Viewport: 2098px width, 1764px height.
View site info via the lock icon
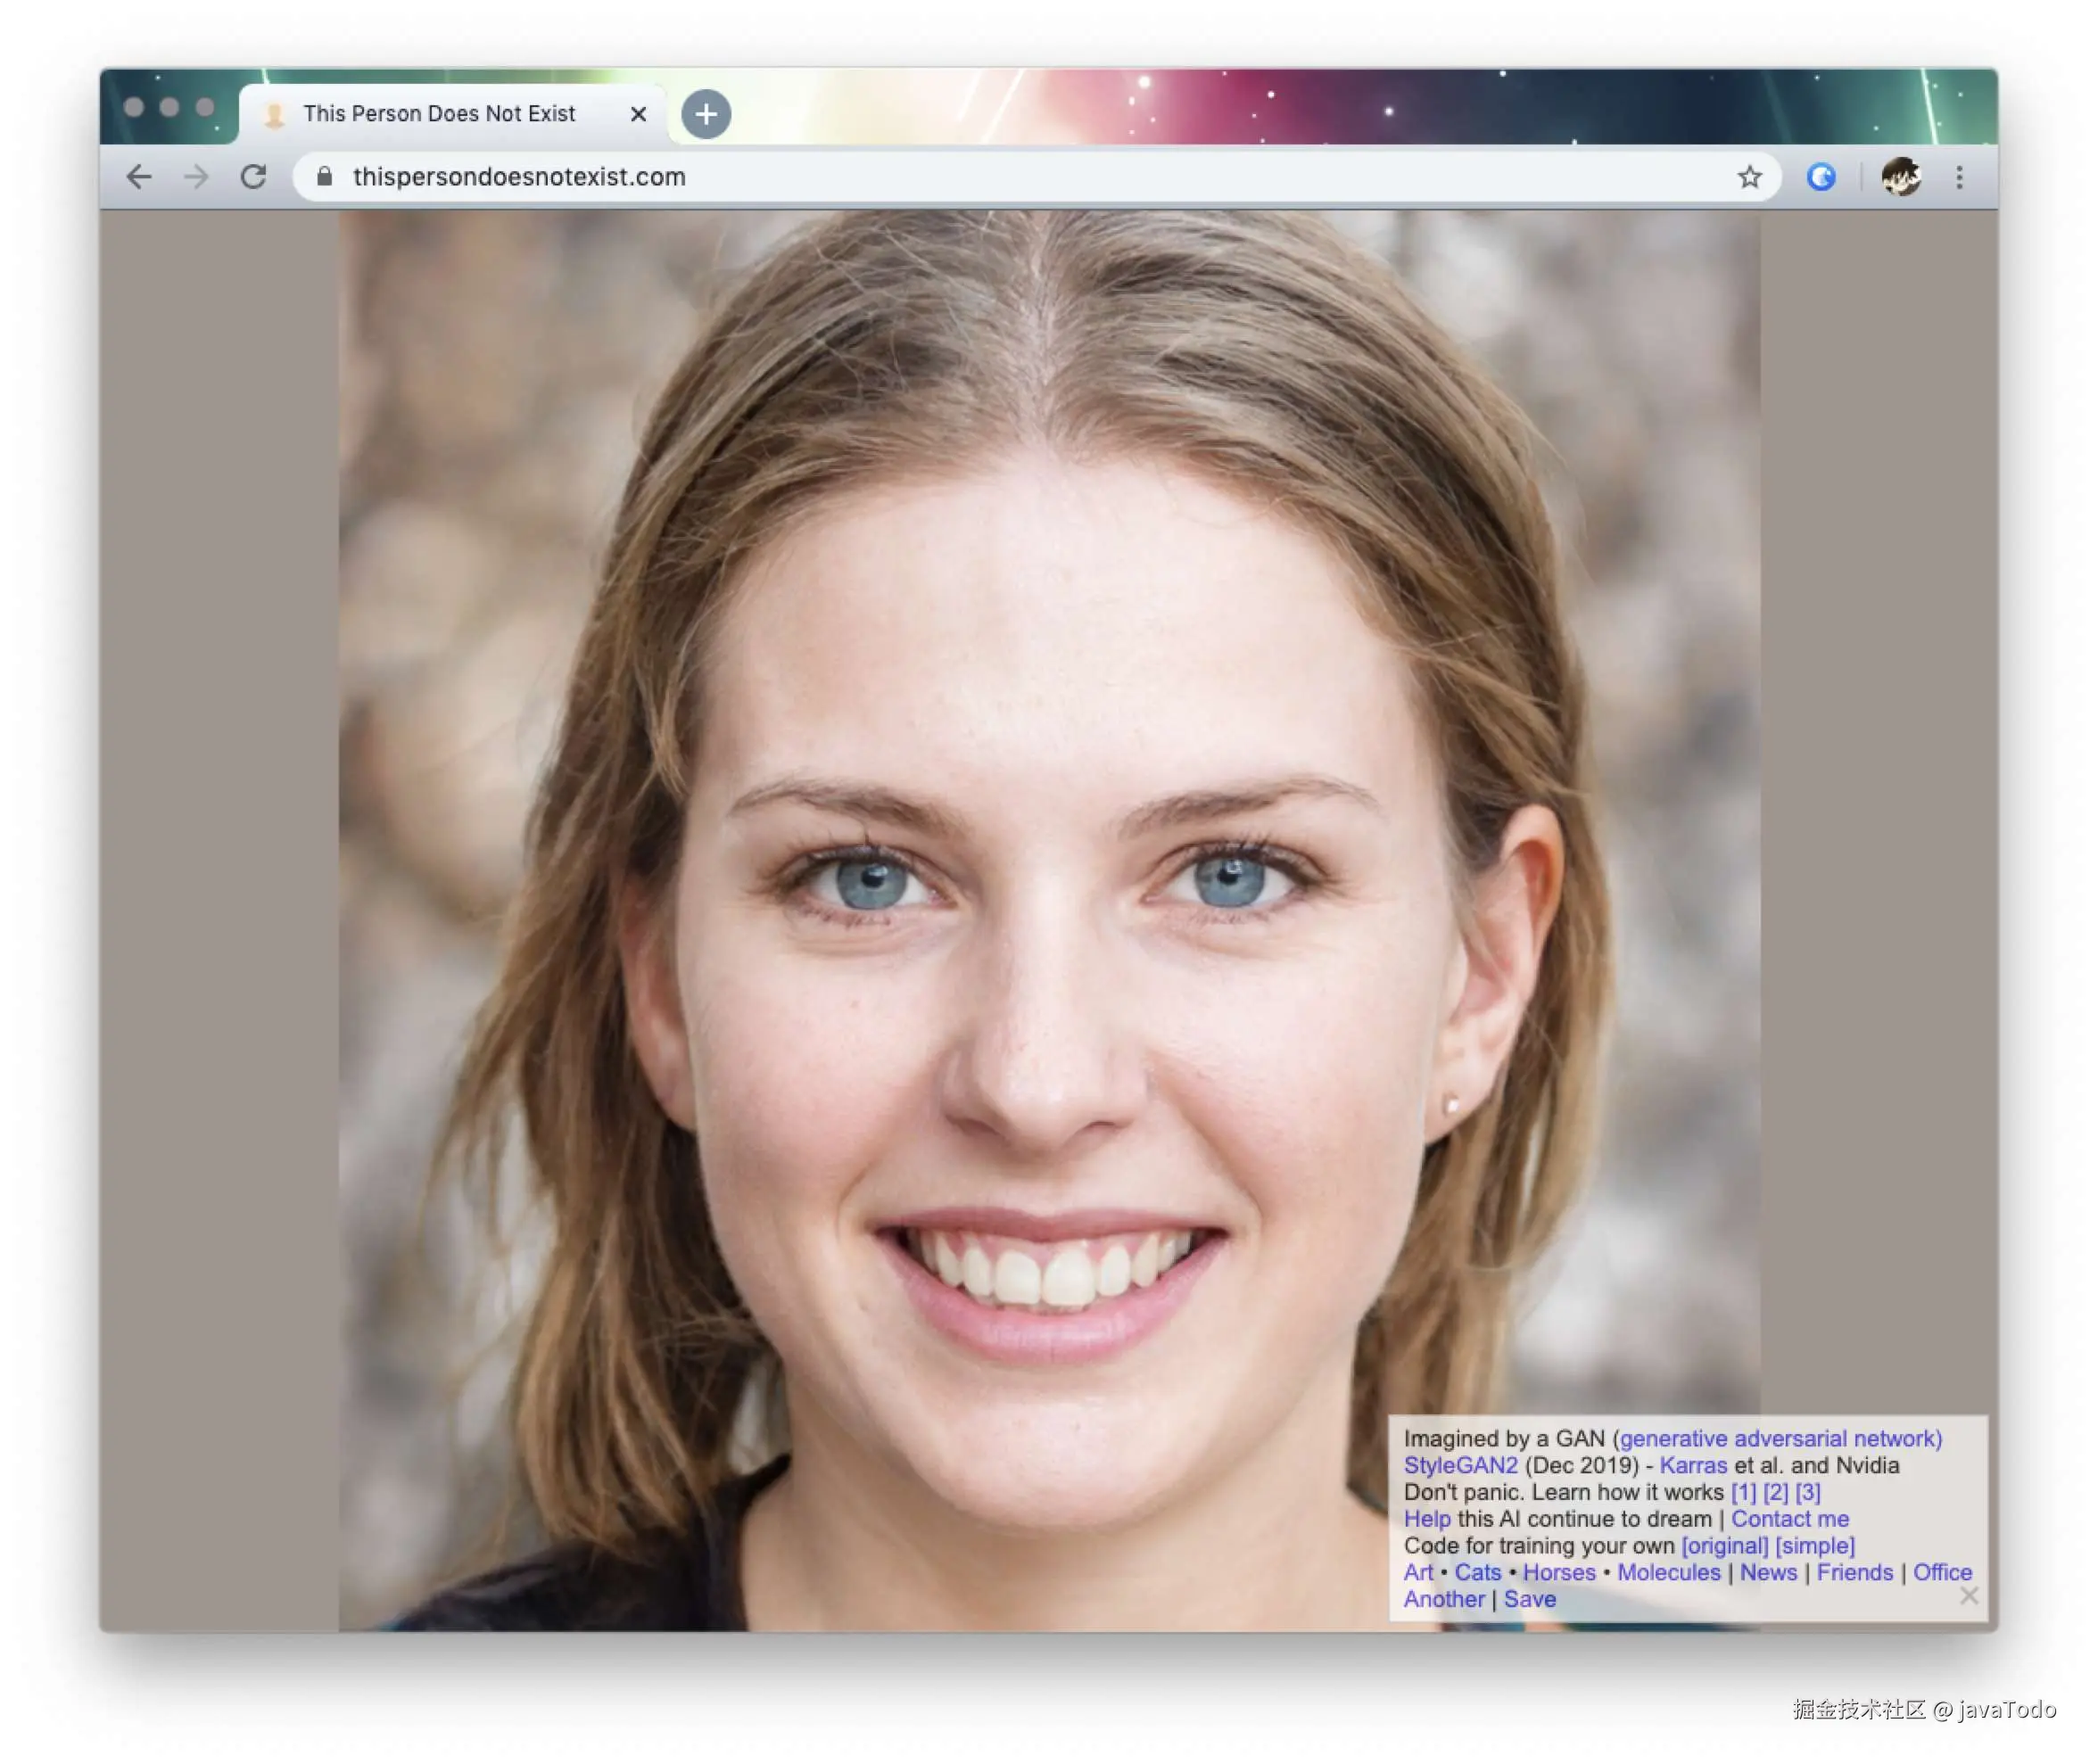(x=324, y=177)
